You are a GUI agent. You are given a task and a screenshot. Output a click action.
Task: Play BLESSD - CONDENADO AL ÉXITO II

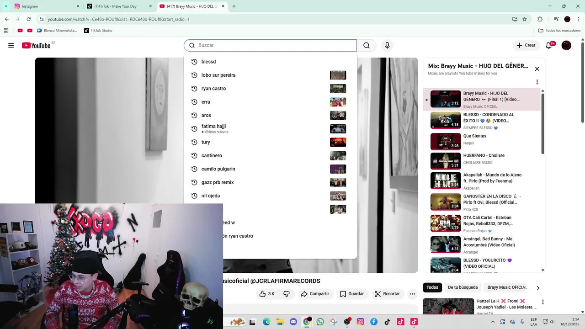tap(482, 121)
